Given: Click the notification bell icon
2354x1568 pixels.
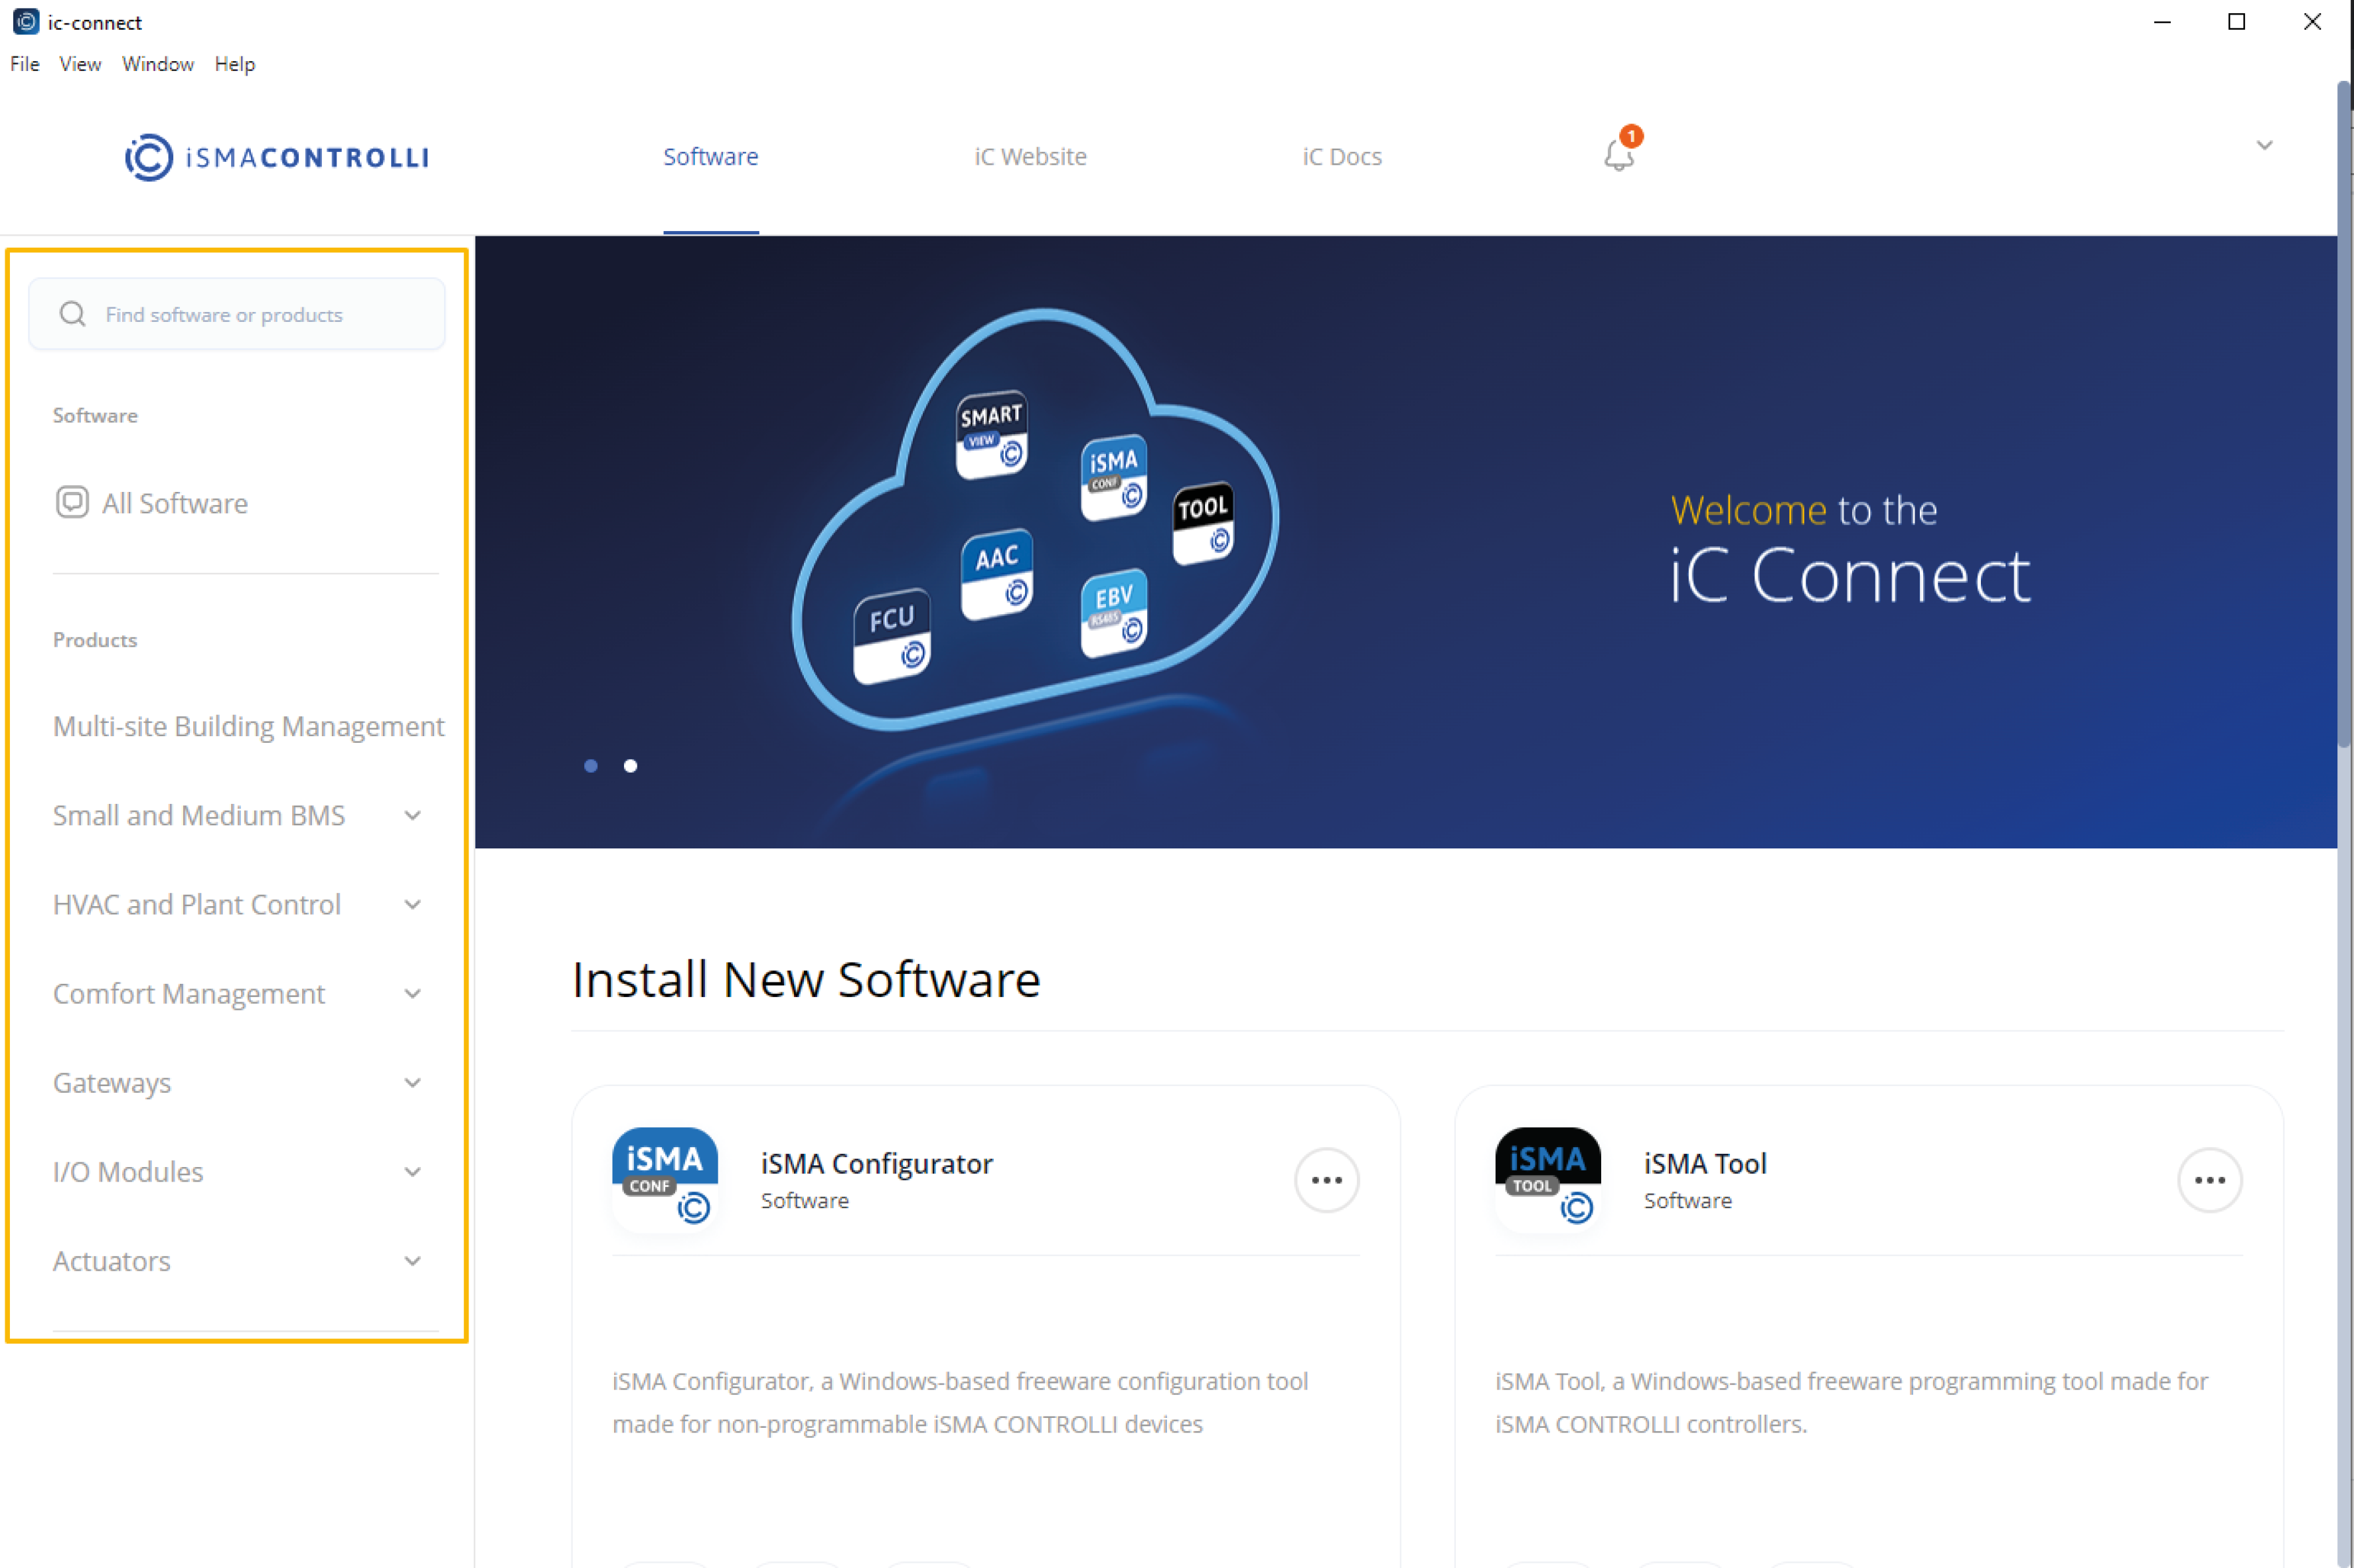Looking at the screenshot, I should pyautogui.click(x=1618, y=155).
